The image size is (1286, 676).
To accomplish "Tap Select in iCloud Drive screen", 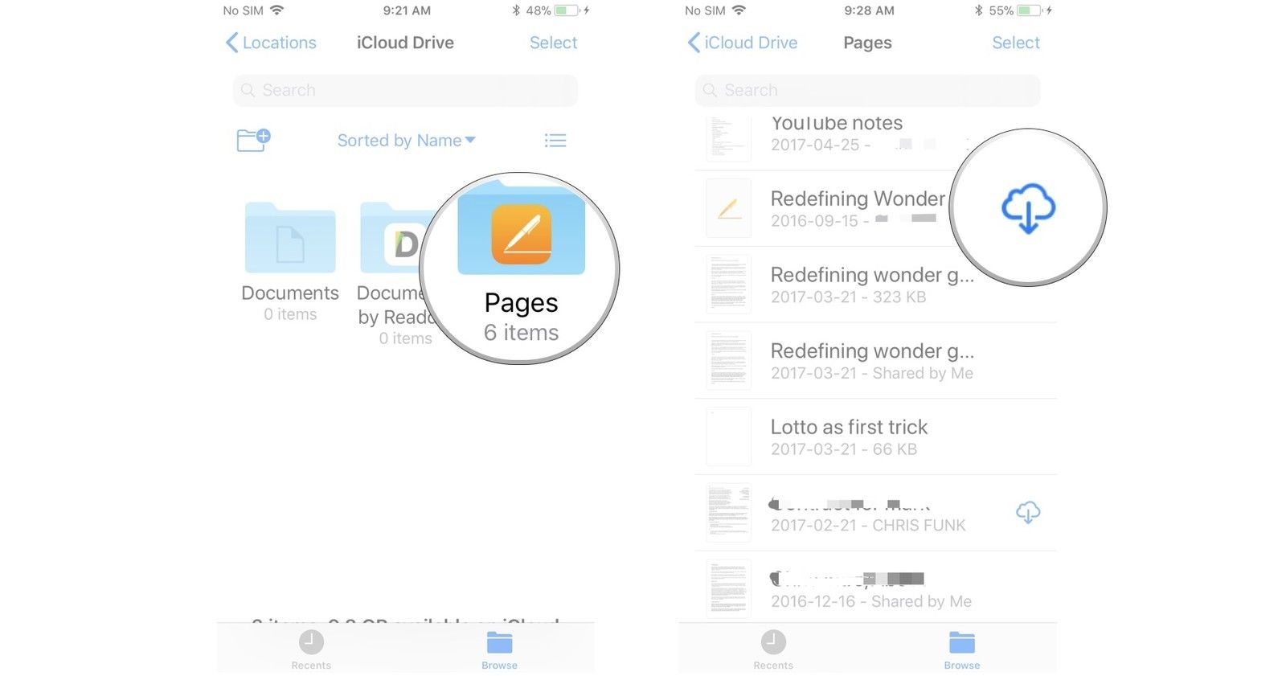I will [x=553, y=43].
